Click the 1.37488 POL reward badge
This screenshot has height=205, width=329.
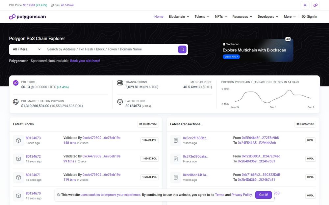(149, 140)
